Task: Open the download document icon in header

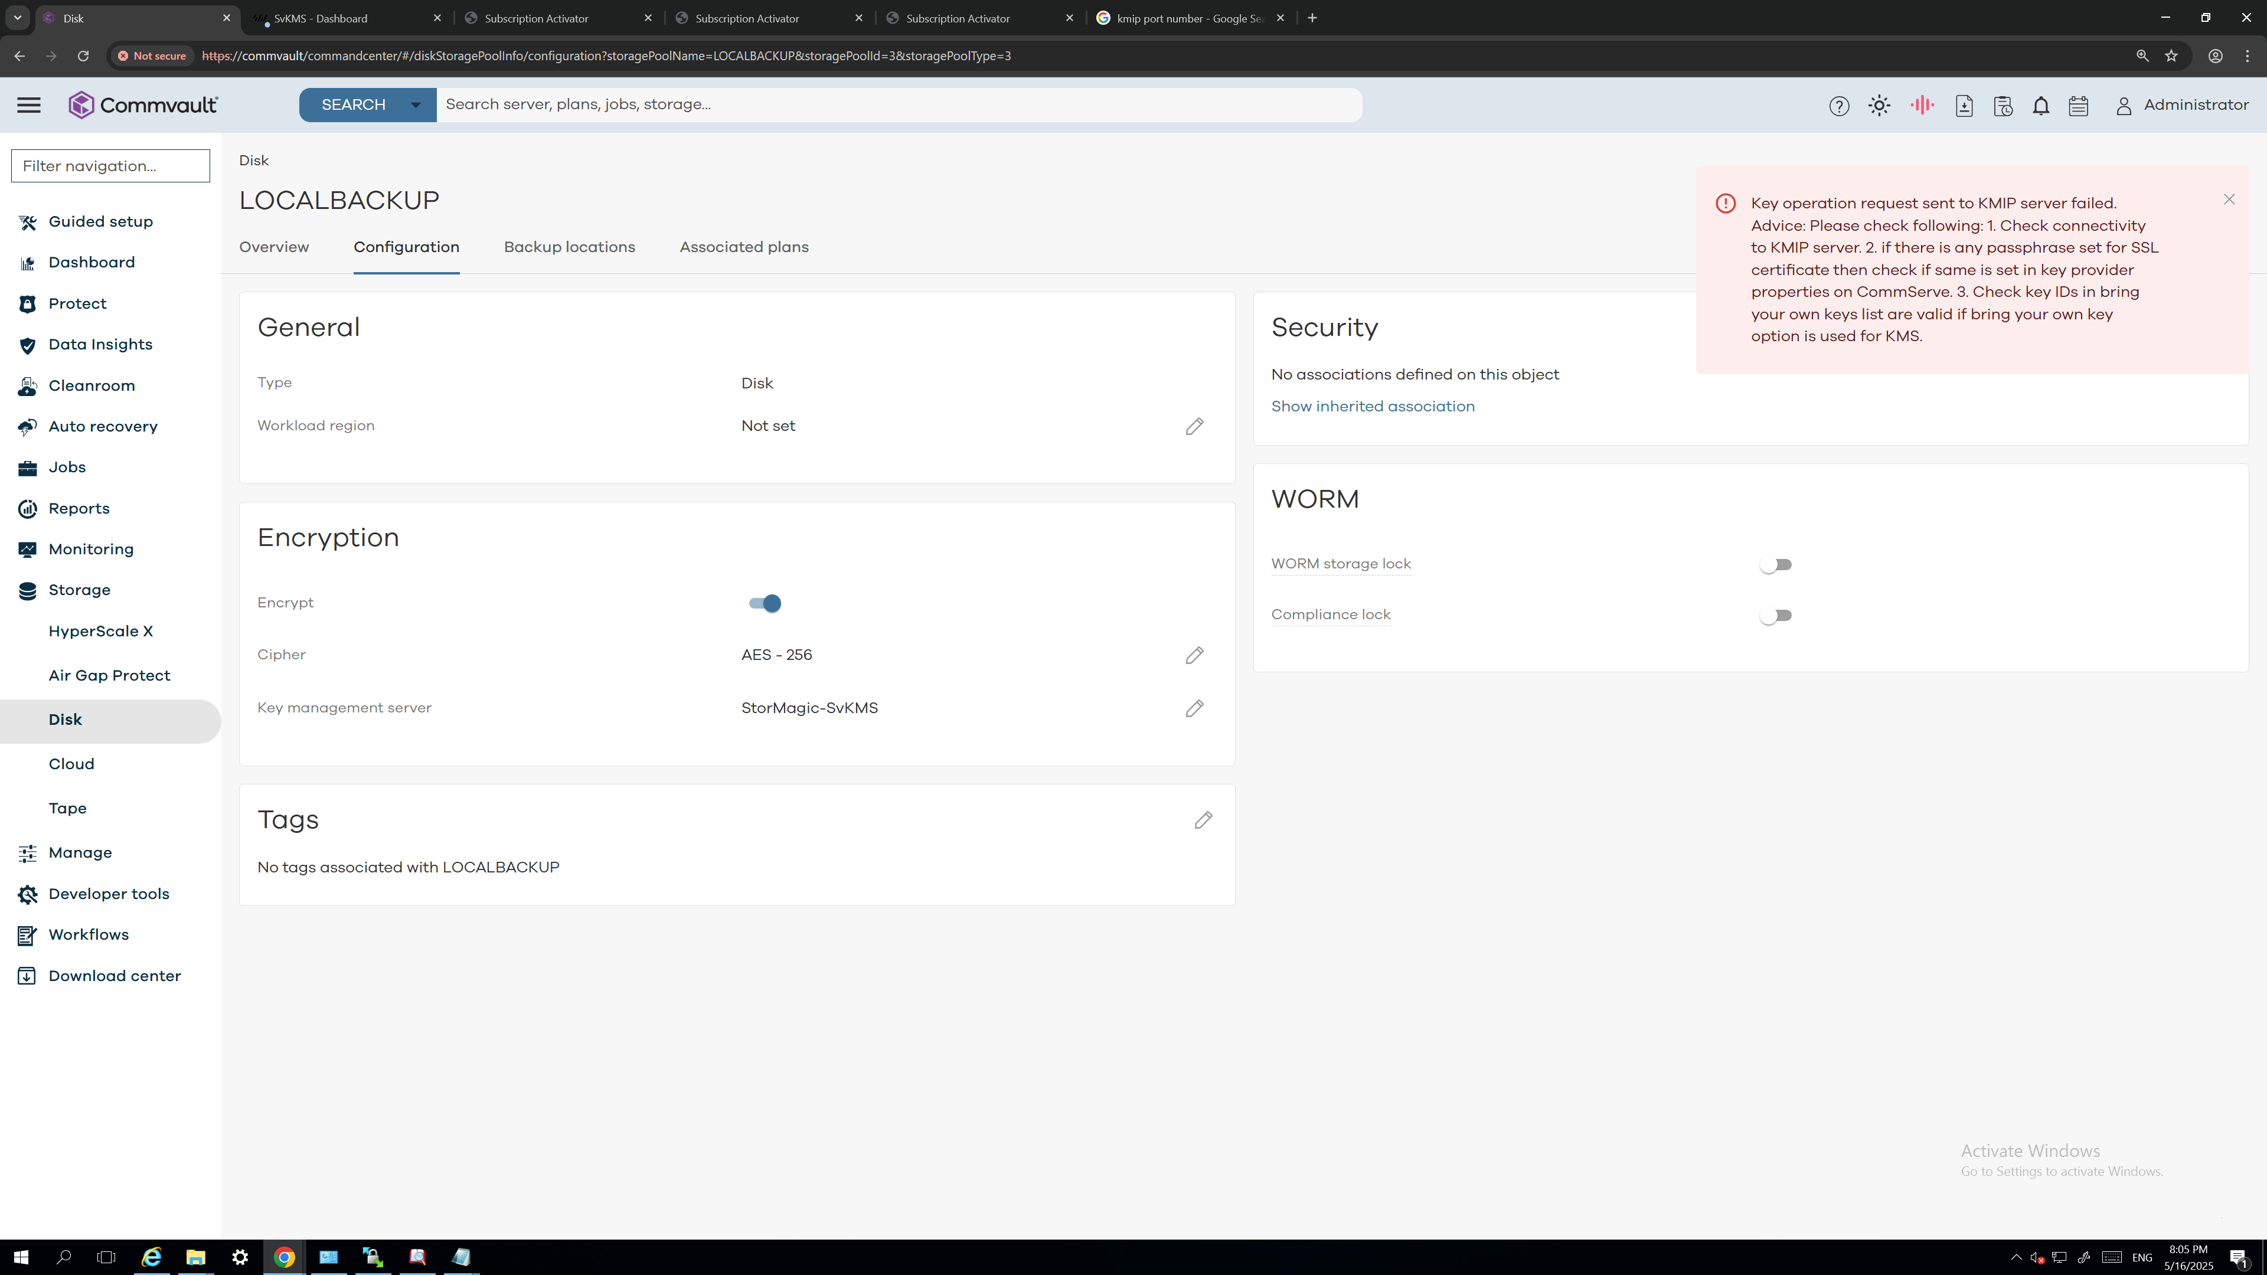Action: point(1964,106)
